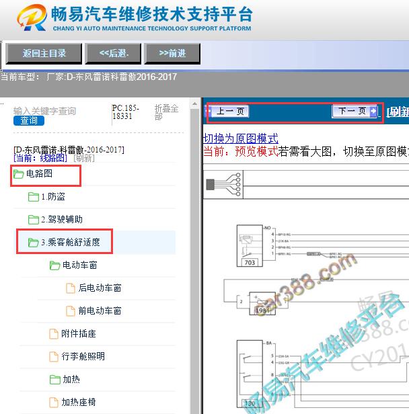Click the [刷新] link under the vehicle name
Viewport: 409px width, 414px height.
(x=84, y=158)
